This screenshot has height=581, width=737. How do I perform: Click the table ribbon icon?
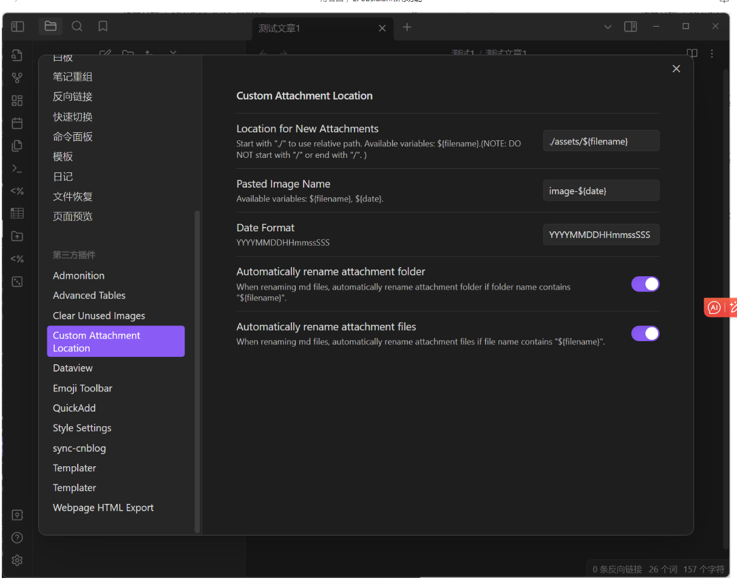coord(17,213)
